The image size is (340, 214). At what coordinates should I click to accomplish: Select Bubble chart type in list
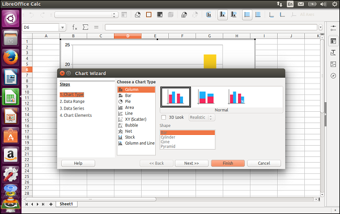point(136,125)
